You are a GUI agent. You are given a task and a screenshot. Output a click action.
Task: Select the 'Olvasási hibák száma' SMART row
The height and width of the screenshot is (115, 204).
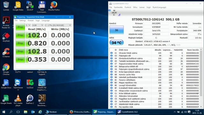pyautogui.click(x=155, y=53)
